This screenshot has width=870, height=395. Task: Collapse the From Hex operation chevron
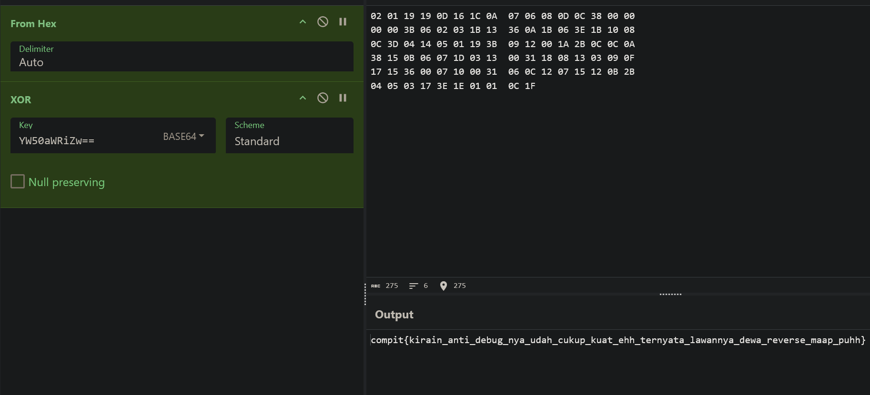point(303,22)
